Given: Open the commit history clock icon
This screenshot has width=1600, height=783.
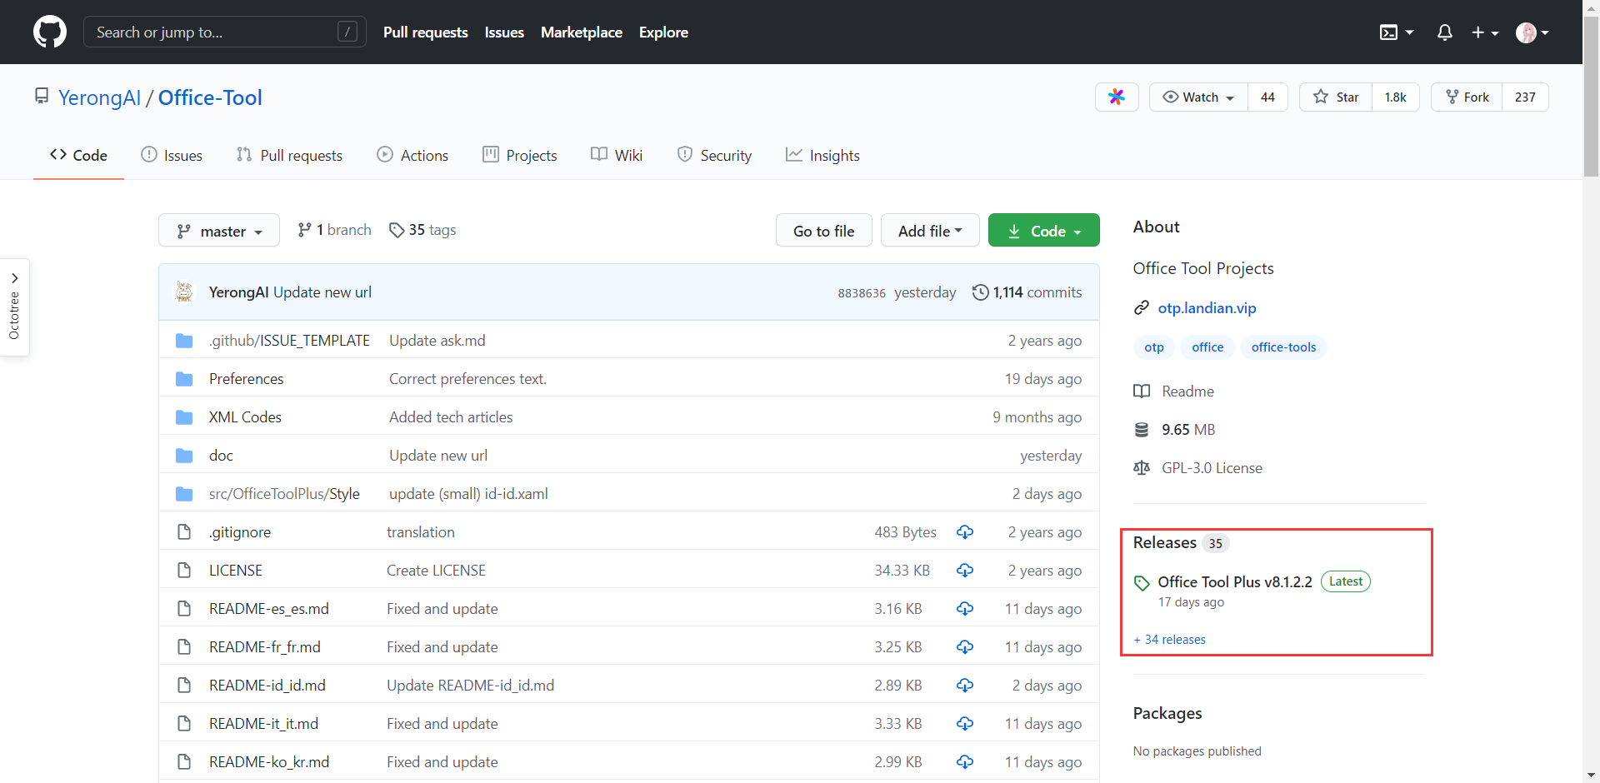Looking at the screenshot, I should coord(980,292).
